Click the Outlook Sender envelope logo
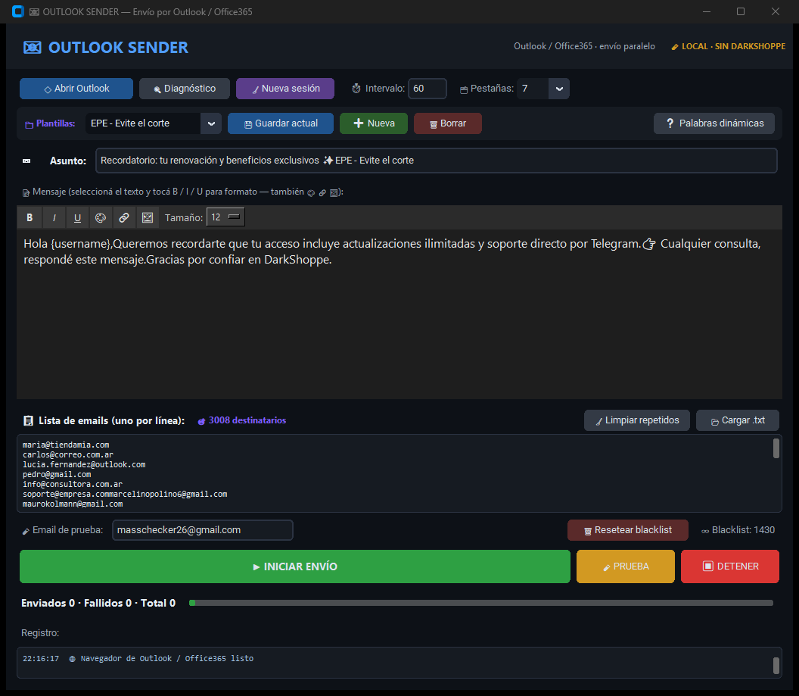Viewport: 799px width, 696px height. (32, 48)
